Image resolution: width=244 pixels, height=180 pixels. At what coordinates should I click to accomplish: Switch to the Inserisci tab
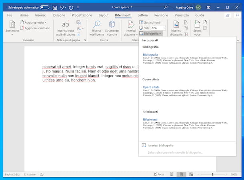click(x=41, y=15)
